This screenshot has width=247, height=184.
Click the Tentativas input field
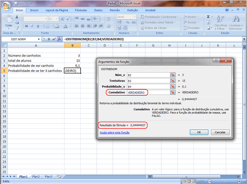[148, 81]
